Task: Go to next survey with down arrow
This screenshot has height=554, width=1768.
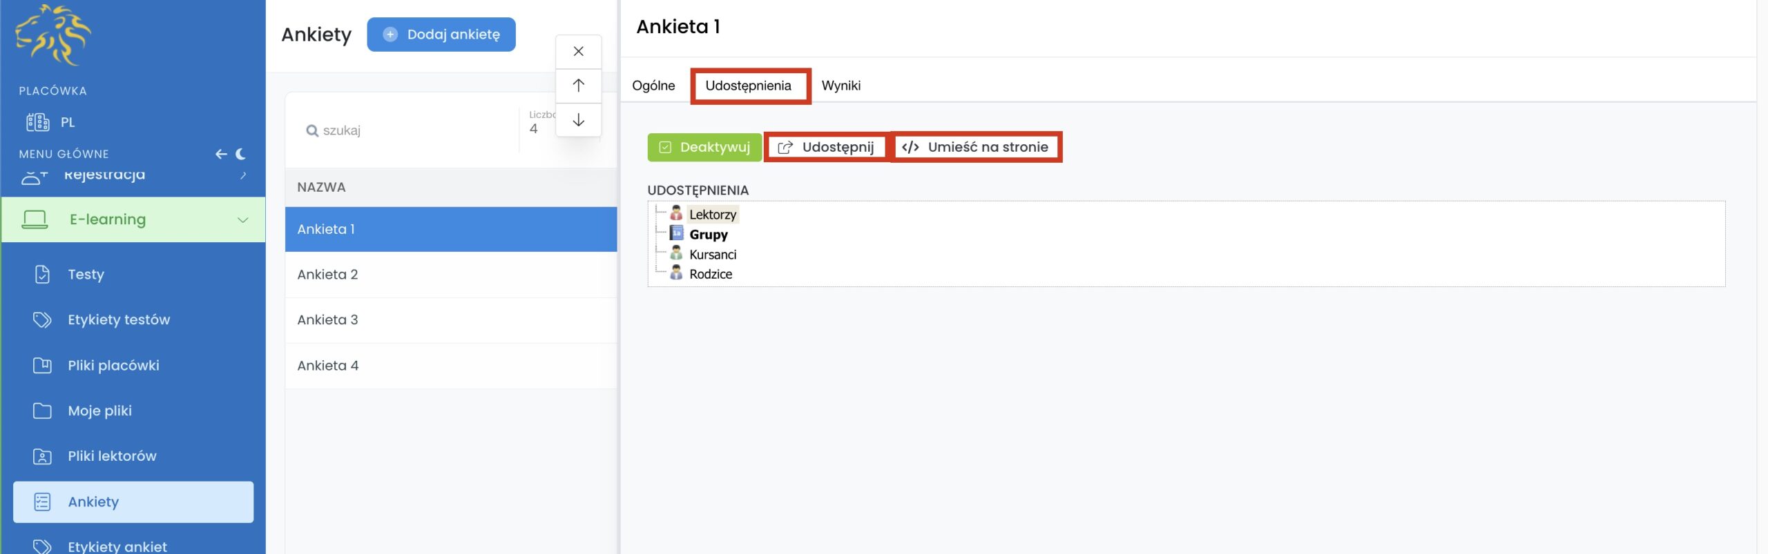Action: [x=578, y=120]
